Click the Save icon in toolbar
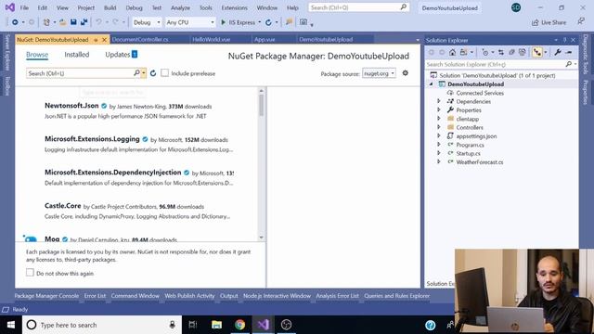The width and height of the screenshot is (594, 334). point(73,22)
